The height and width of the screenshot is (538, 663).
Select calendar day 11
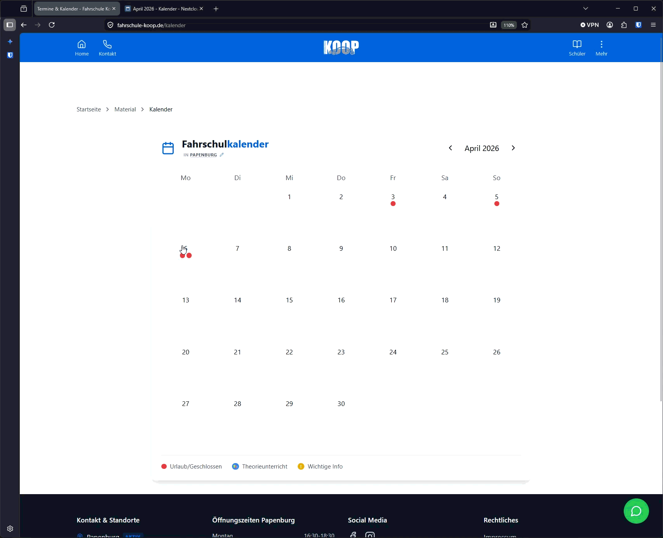point(445,248)
